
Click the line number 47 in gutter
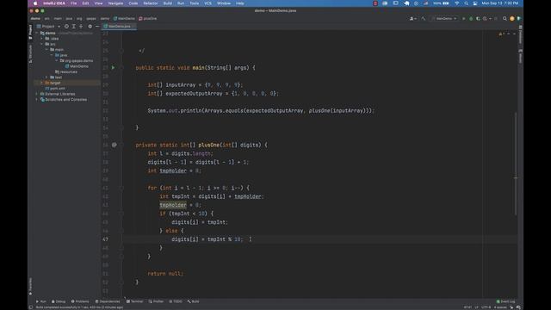coord(105,239)
